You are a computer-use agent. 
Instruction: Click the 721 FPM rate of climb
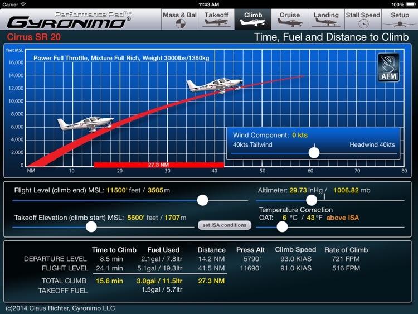346,259
